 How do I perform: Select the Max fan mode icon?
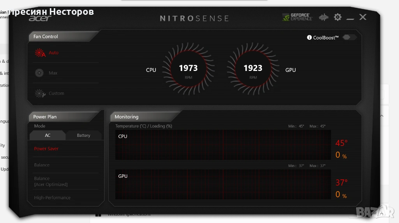tap(39, 73)
